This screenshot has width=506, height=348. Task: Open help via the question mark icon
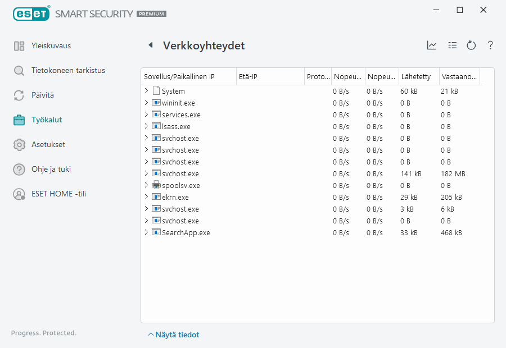[x=490, y=45]
